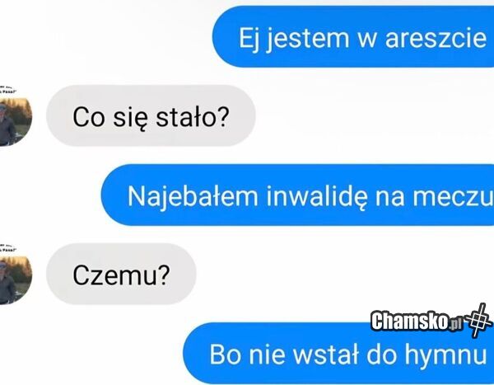Click the crossed-lines icon next to Chamsko.pl
The height and width of the screenshot is (385, 494).
479,321
